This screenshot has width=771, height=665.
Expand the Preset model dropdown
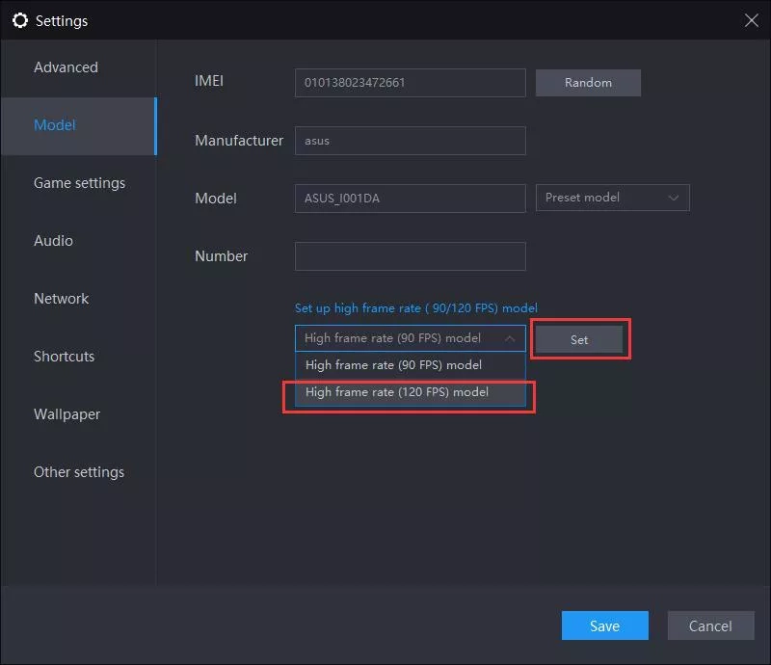click(x=612, y=198)
